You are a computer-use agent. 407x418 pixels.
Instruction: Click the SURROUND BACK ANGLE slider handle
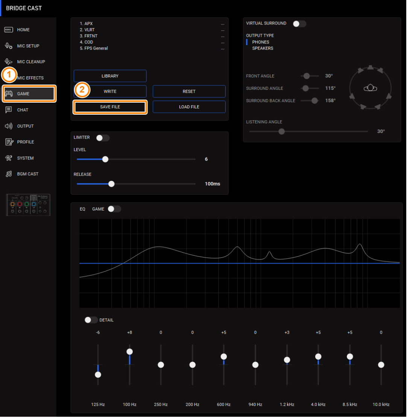315,100
